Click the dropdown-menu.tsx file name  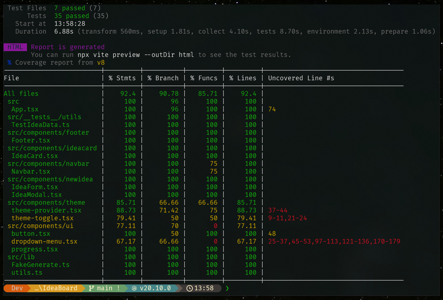coord(44,242)
